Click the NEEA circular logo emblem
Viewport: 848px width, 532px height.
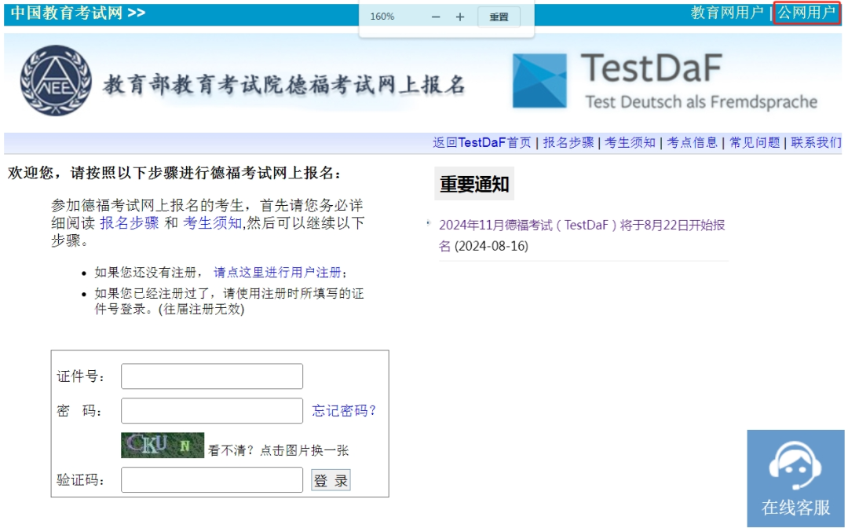tap(56, 80)
